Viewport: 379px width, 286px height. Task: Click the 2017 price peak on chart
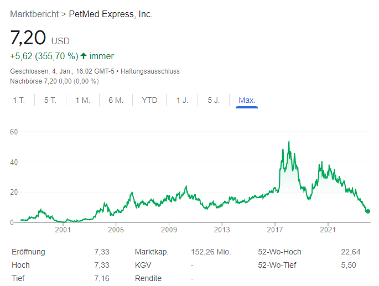(289, 142)
